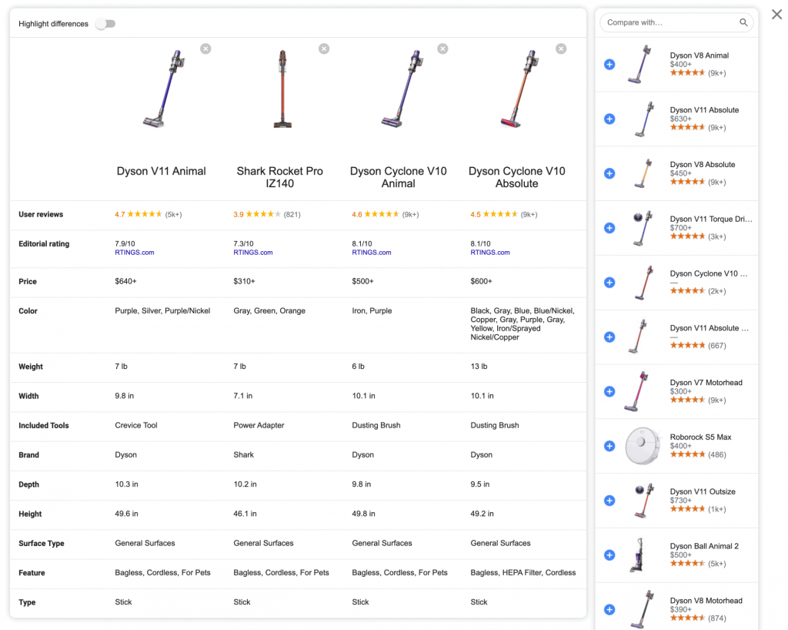Add Dyson V8 Absolute to comparison

[x=609, y=173]
